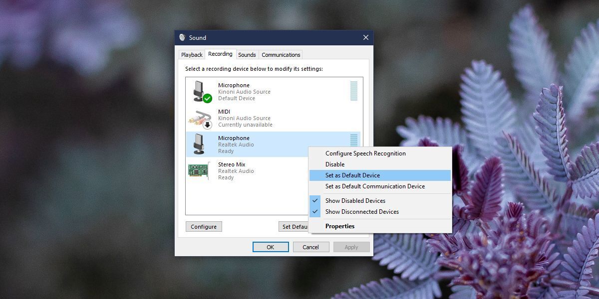Disable the Realtek microphone from context menu
The image size is (599, 299).
pos(334,164)
